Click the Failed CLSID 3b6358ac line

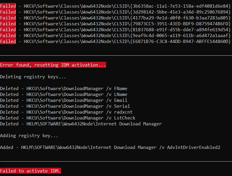(x=115, y=6)
